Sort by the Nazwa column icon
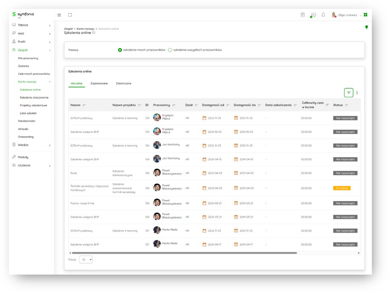The height and width of the screenshot is (292, 388). click(84, 105)
